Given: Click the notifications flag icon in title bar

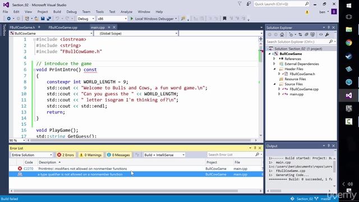Looking at the screenshot, I should tap(240, 4).
